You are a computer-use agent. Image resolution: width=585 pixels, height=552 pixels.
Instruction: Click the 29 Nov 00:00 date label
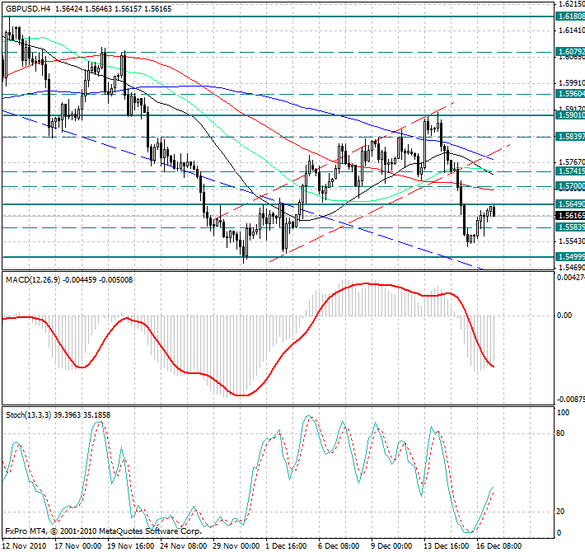pos(236,545)
